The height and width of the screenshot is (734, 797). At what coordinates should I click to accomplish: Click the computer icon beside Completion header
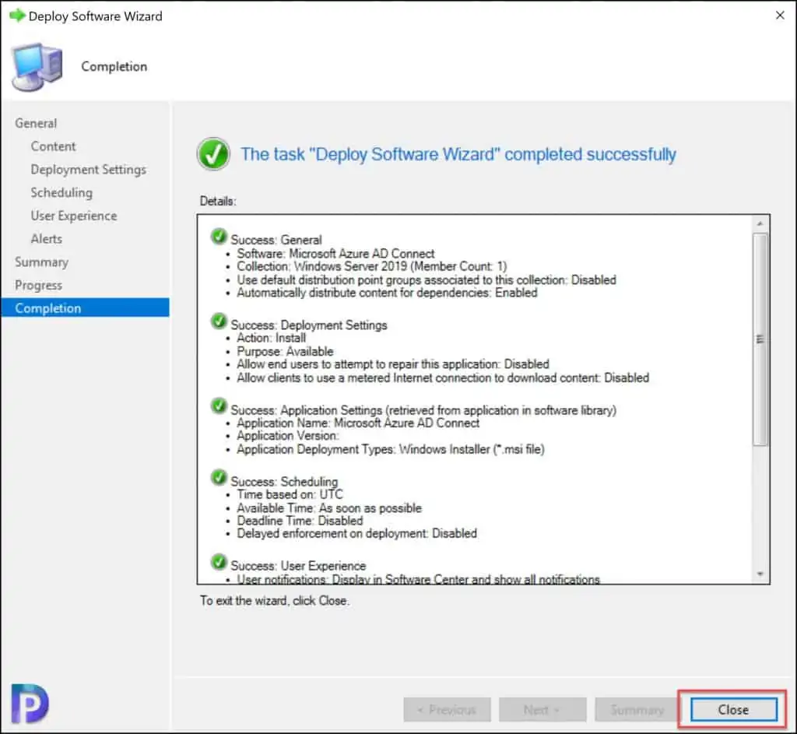point(37,67)
